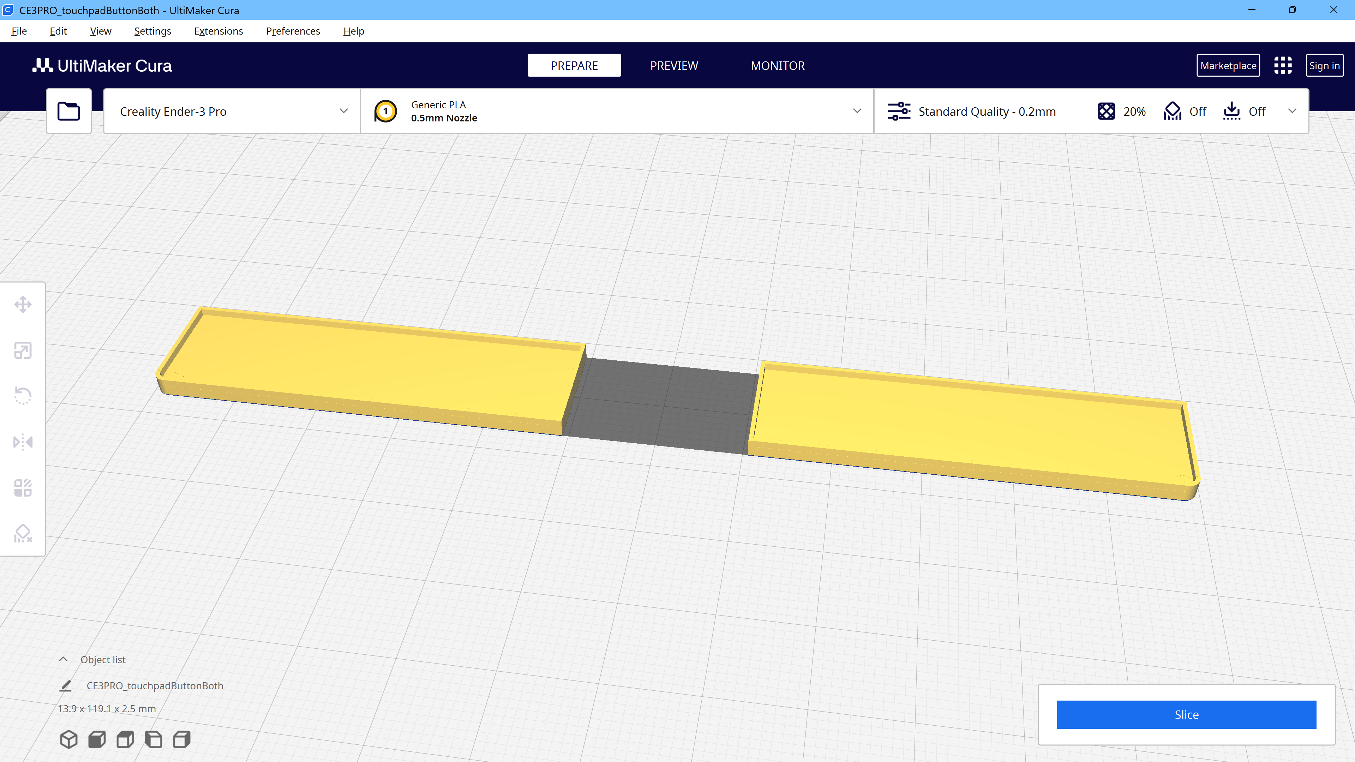Open the Marketplace
Image resolution: width=1355 pixels, height=762 pixels.
(x=1228, y=66)
